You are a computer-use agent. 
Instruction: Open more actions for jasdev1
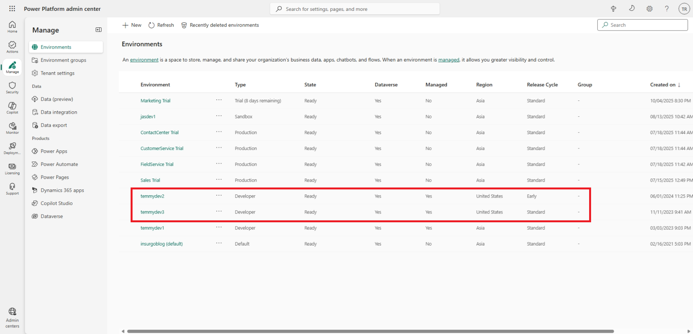click(x=219, y=116)
